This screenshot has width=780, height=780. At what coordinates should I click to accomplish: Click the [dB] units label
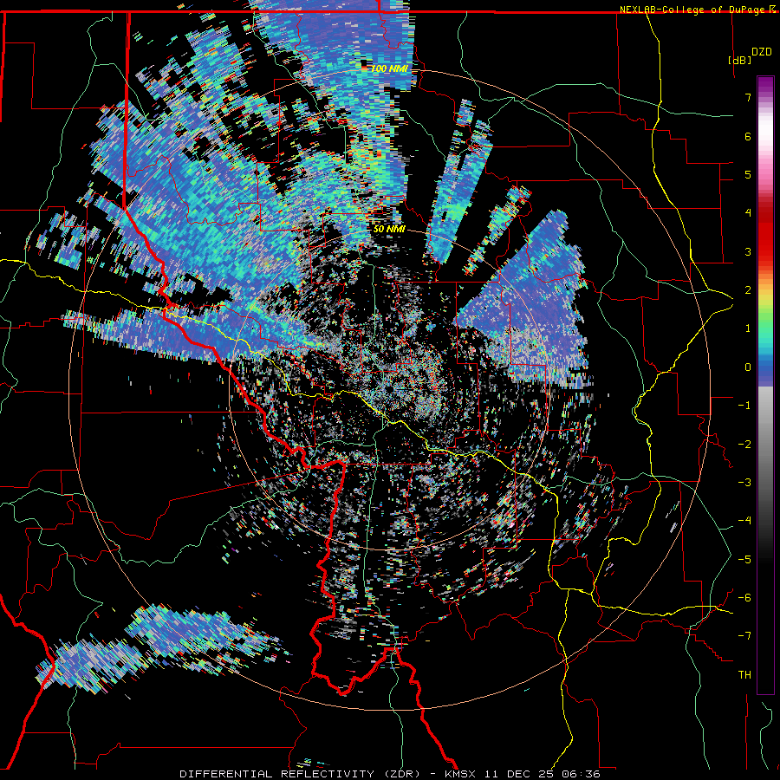(738, 60)
